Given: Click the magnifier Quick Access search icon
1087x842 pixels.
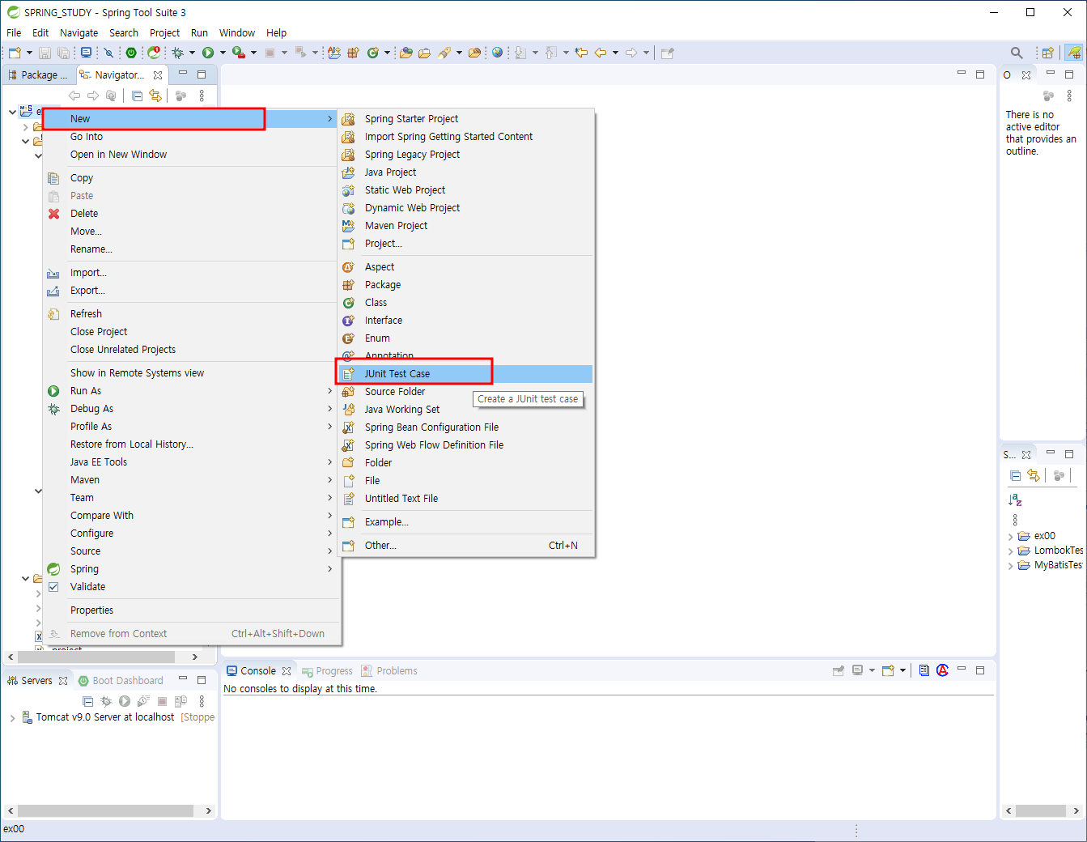Looking at the screenshot, I should 1017,53.
